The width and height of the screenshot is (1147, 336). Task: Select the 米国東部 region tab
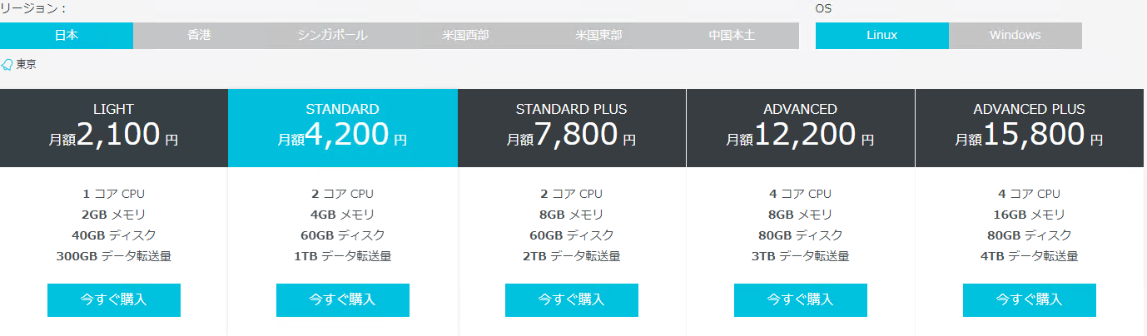coord(598,36)
